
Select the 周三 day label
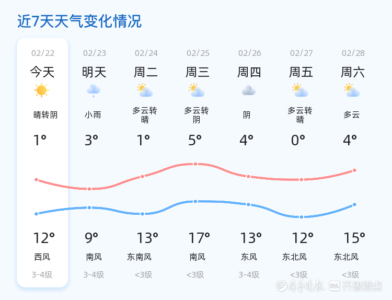click(198, 72)
